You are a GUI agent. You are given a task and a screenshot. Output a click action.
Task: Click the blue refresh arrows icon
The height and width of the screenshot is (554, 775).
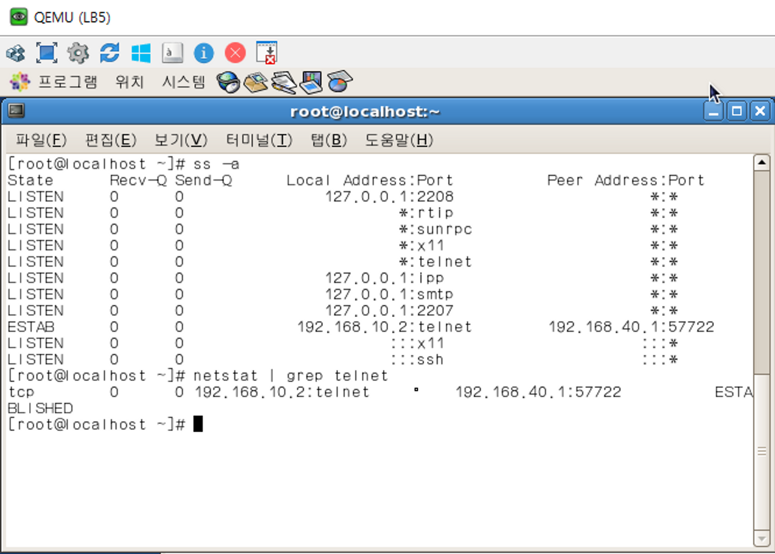(x=110, y=53)
